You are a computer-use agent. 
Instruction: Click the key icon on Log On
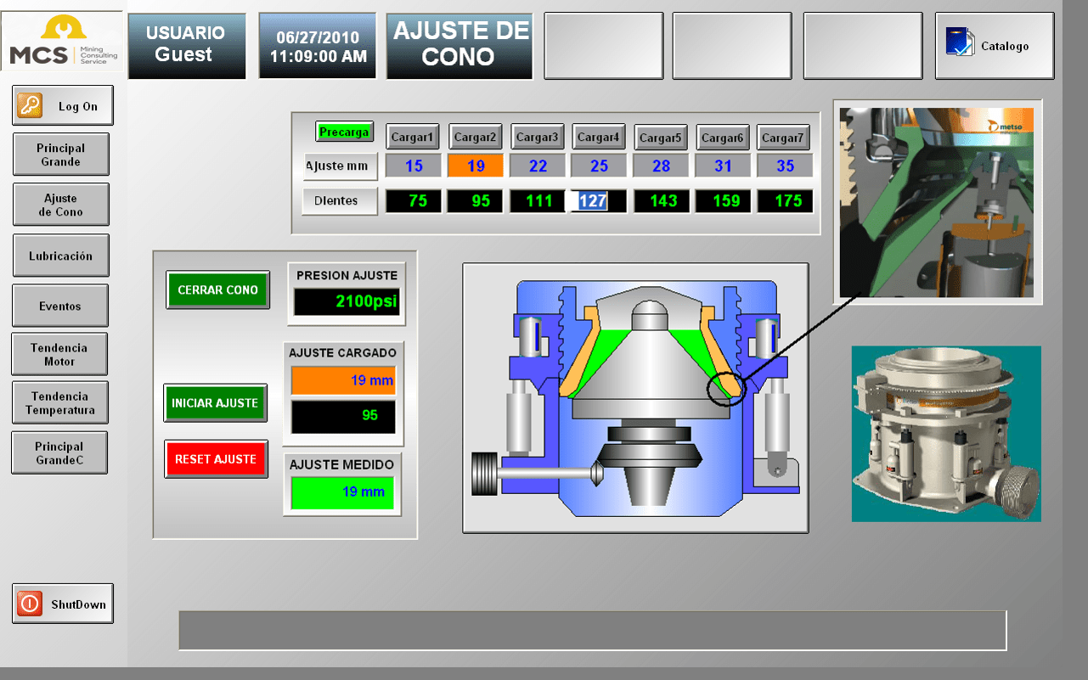tap(30, 106)
